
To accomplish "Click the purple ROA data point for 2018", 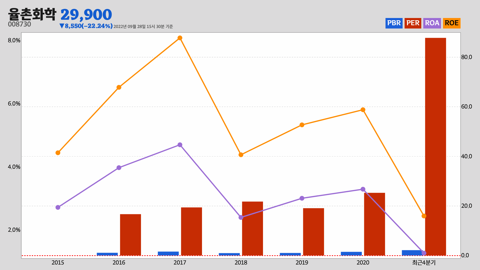I will 241,217.
